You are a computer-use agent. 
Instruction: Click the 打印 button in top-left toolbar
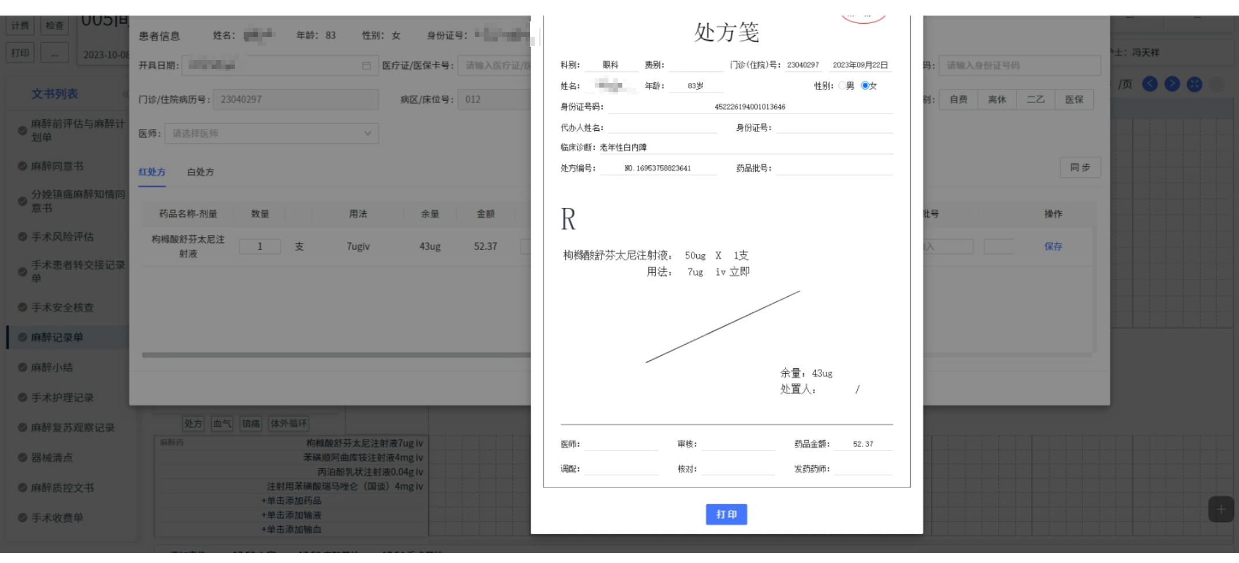20,53
